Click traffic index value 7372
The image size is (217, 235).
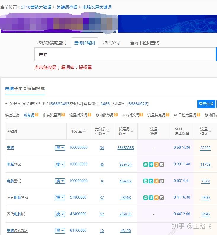(x=205, y=181)
